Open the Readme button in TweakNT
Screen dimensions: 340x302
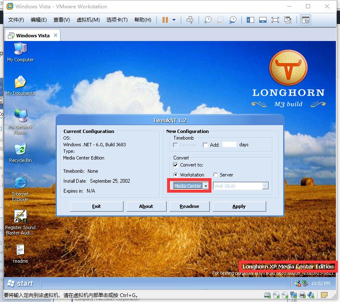point(189,206)
